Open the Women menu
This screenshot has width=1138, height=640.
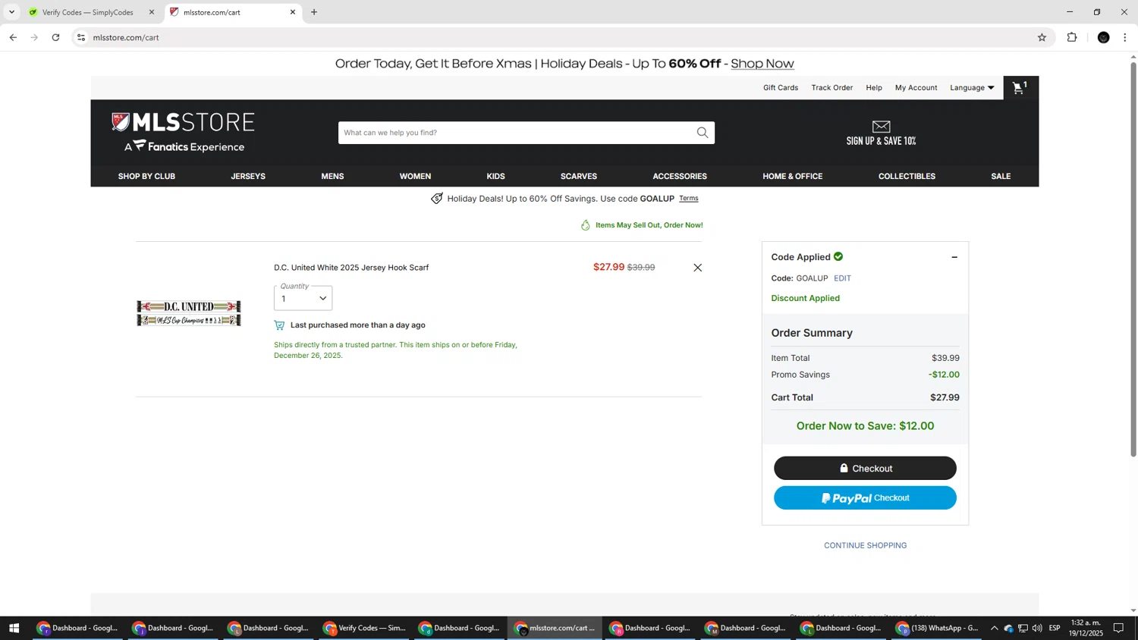[415, 177]
